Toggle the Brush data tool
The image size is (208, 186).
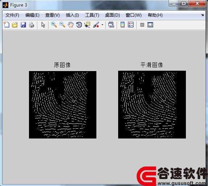click(96, 25)
